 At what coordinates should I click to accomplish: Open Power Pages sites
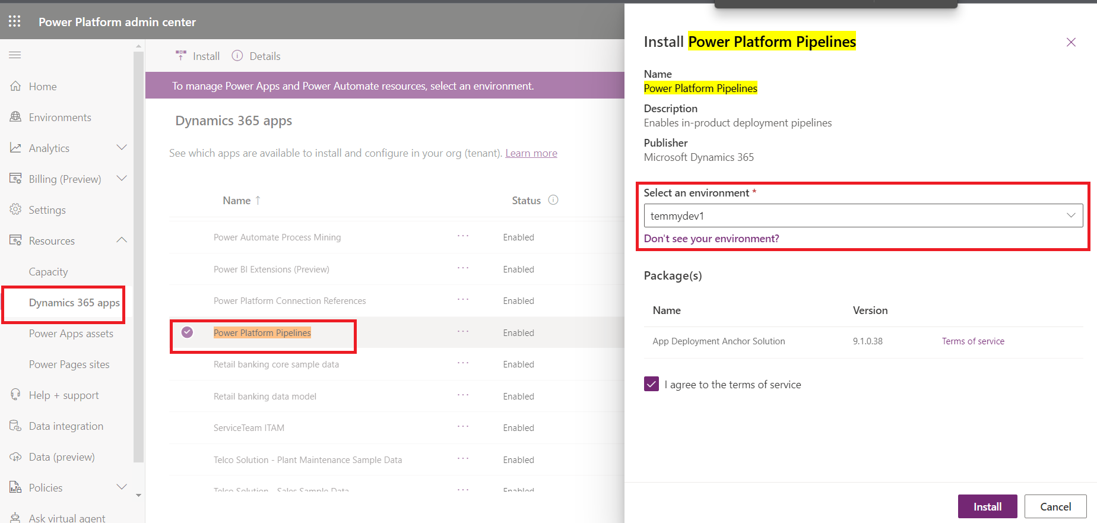point(69,364)
